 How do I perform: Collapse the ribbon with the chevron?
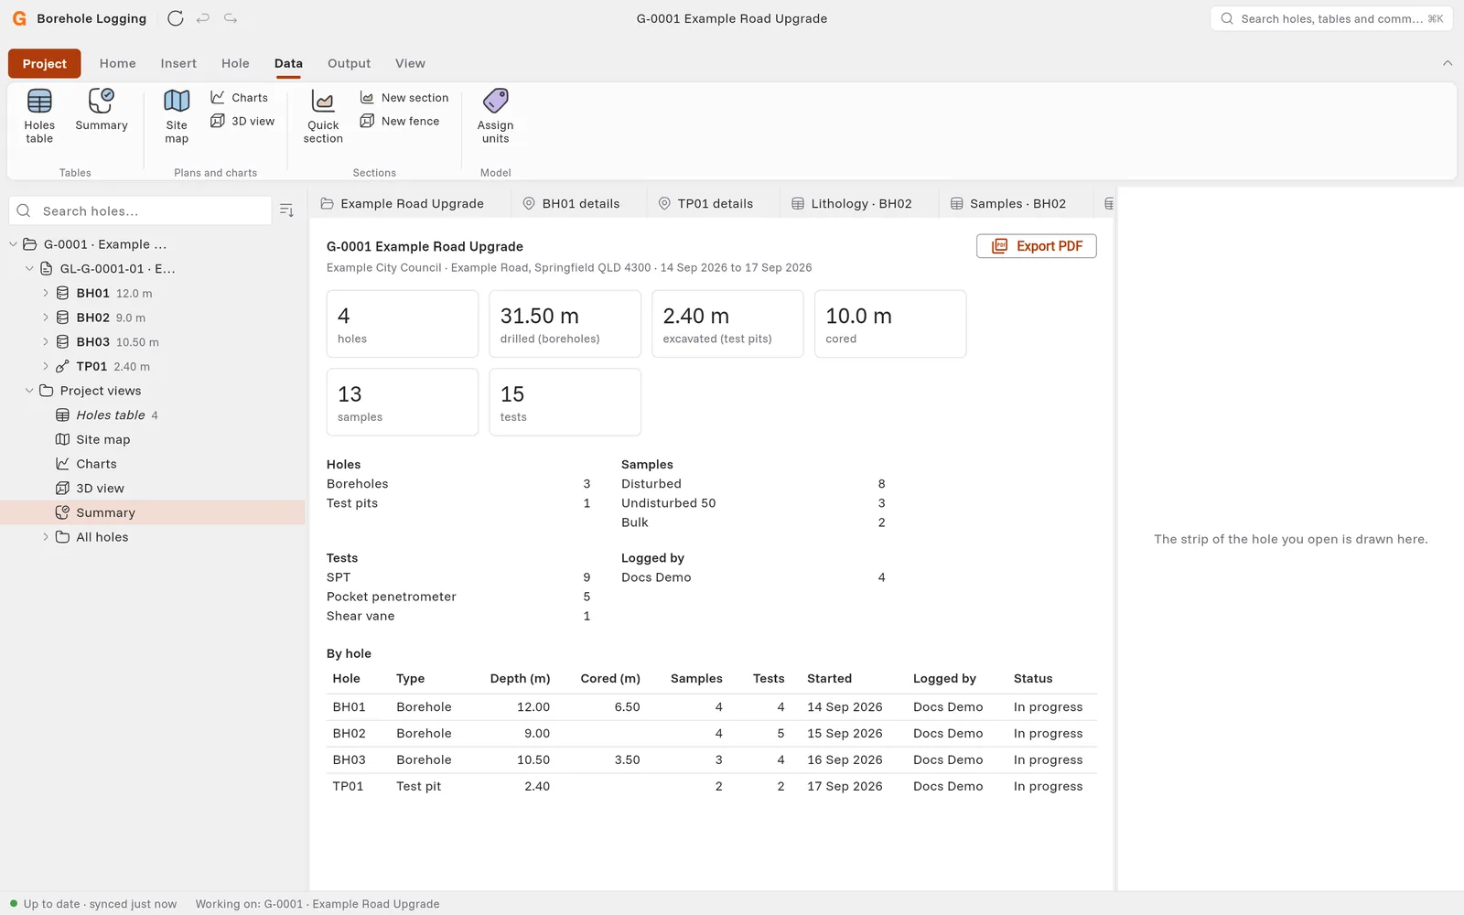coord(1448,63)
